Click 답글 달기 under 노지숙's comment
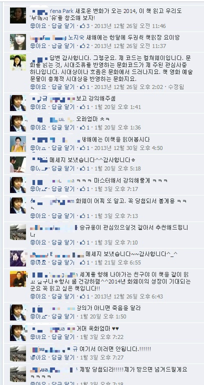The image size is (204, 385). (63, 46)
